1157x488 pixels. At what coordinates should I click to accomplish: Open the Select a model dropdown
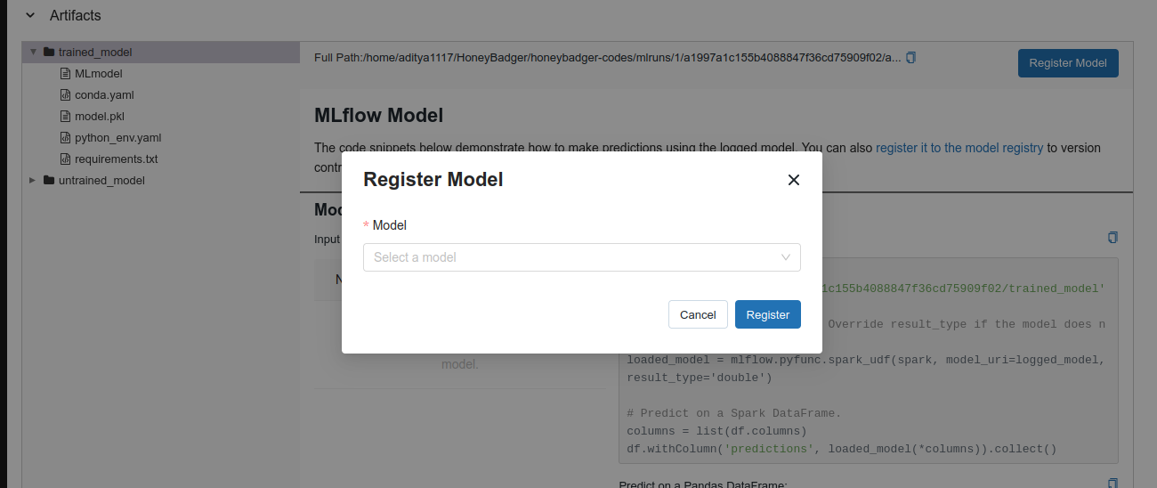point(582,257)
